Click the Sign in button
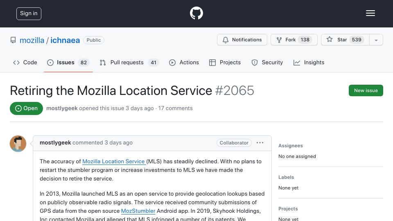The width and height of the screenshot is (393, 221). point(29,14)
